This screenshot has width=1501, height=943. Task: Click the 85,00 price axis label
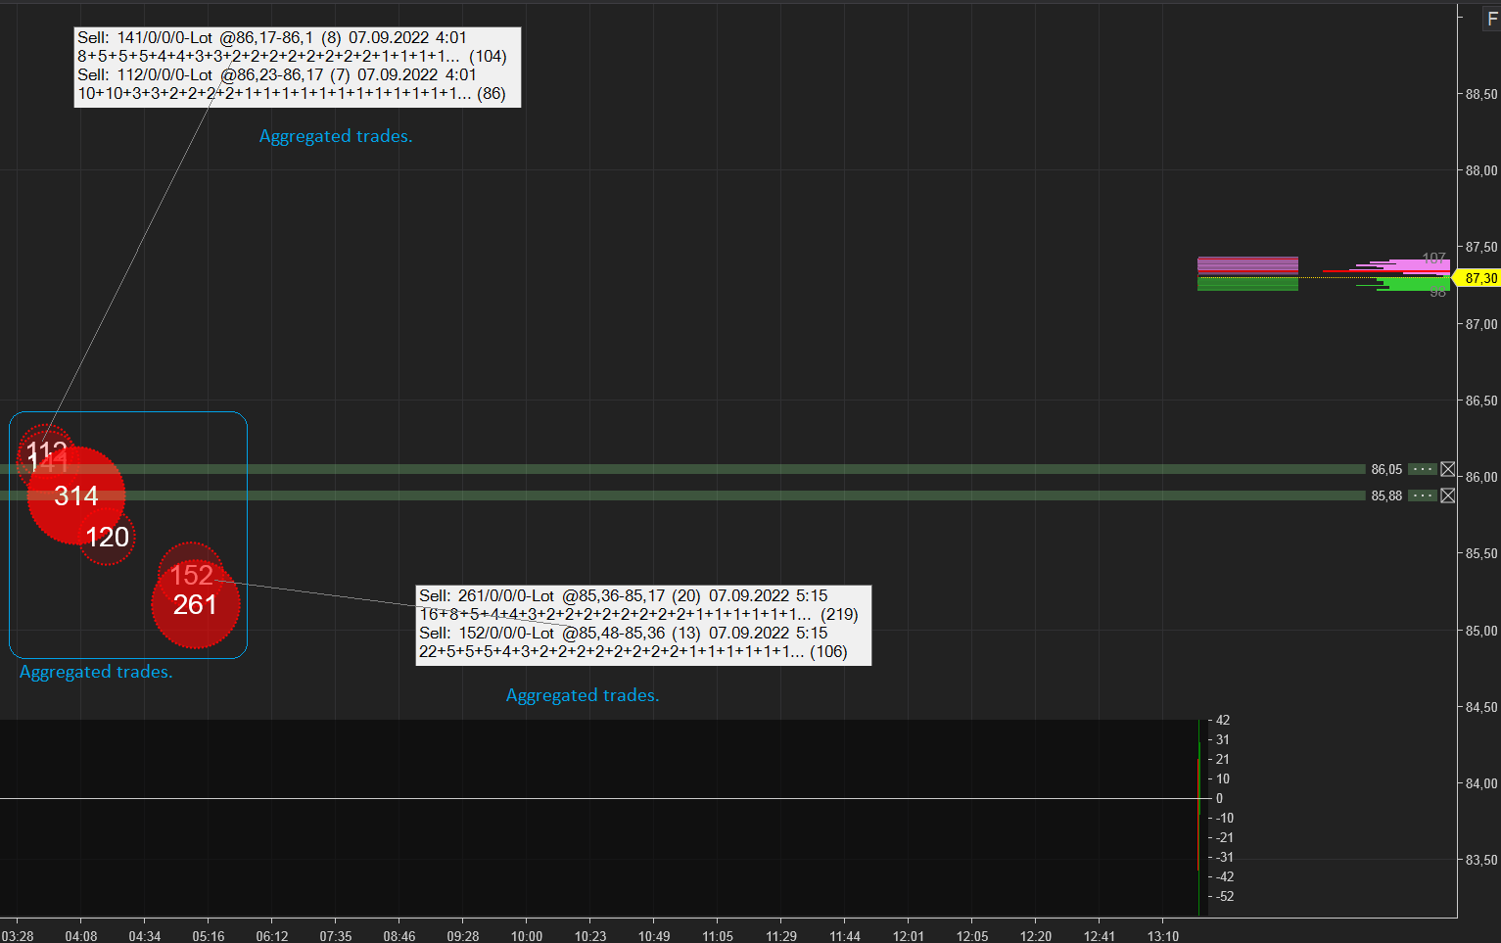point(1481,631)
